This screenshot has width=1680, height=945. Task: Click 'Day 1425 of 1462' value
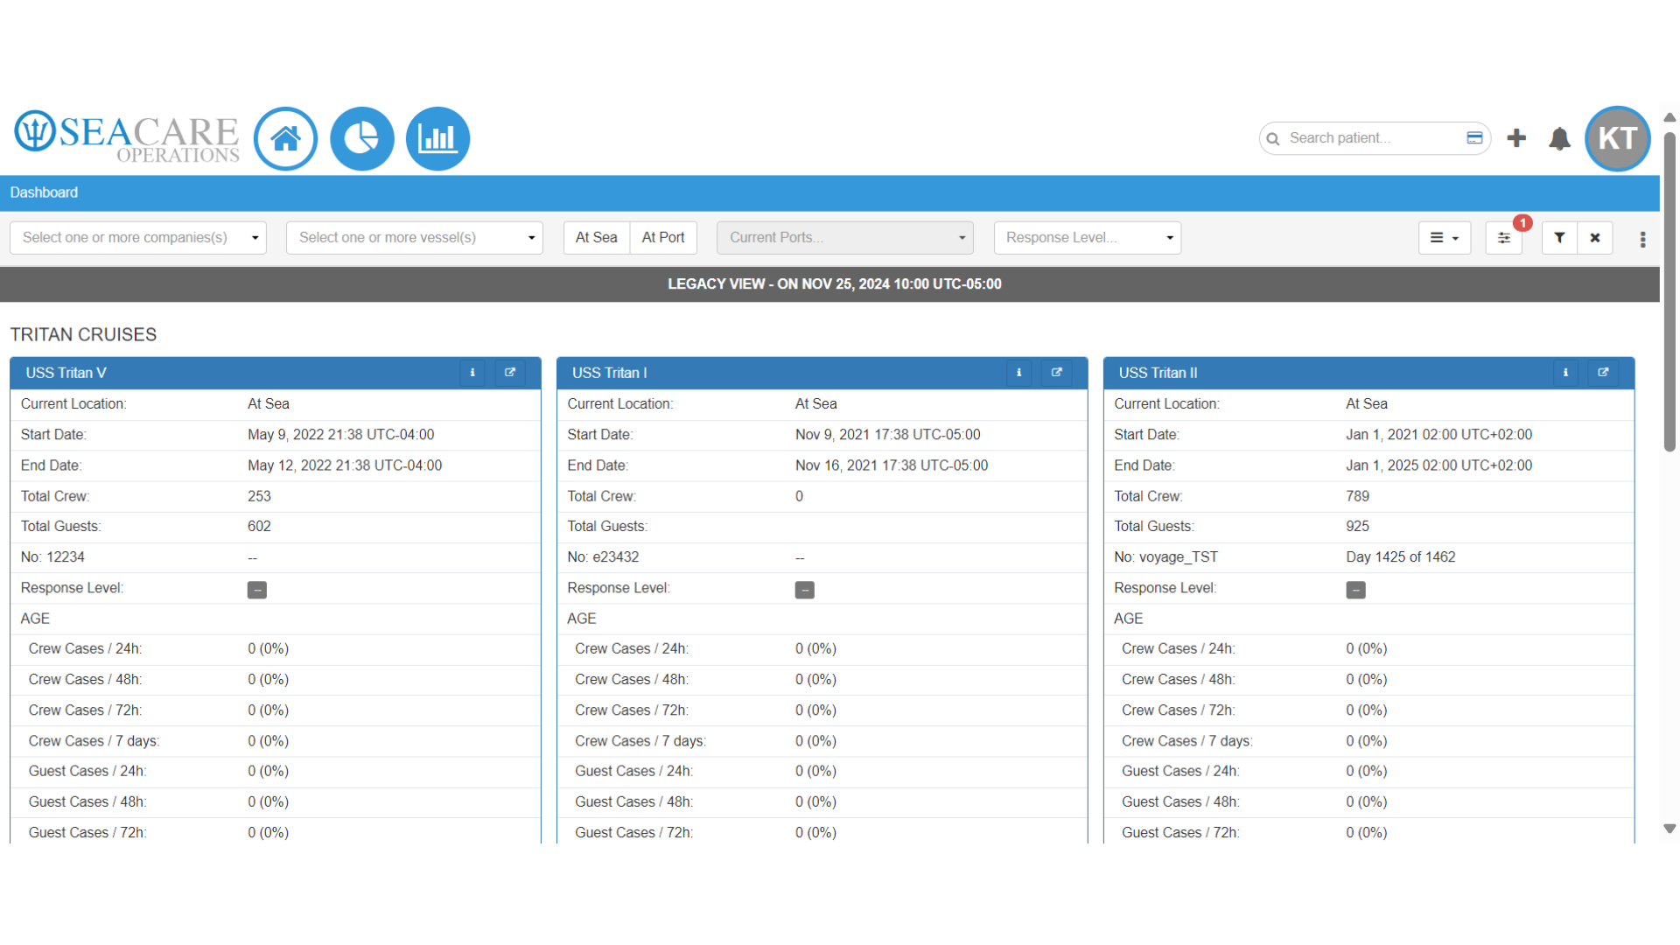(1401, 557)
